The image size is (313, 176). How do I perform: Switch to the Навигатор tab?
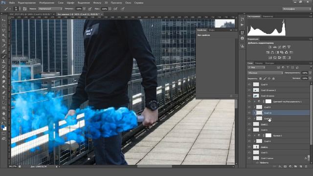coord(268,16)
